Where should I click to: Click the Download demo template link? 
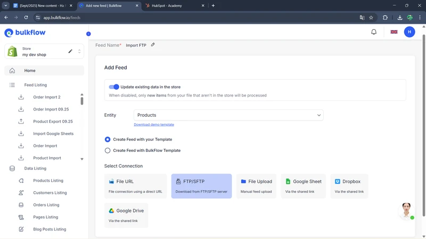point(154,125)
